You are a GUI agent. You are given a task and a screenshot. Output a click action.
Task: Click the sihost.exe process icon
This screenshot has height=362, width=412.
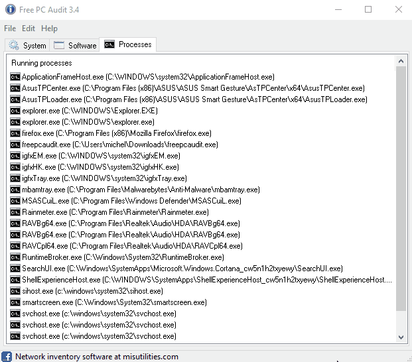(x=15, y=291)
